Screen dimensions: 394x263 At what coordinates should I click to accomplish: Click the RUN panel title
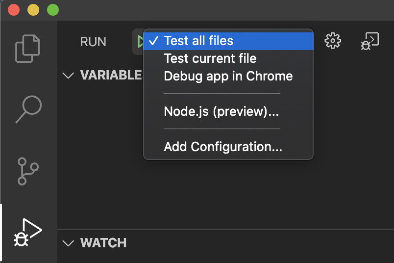pyautogui.click(x=93, y=42)
